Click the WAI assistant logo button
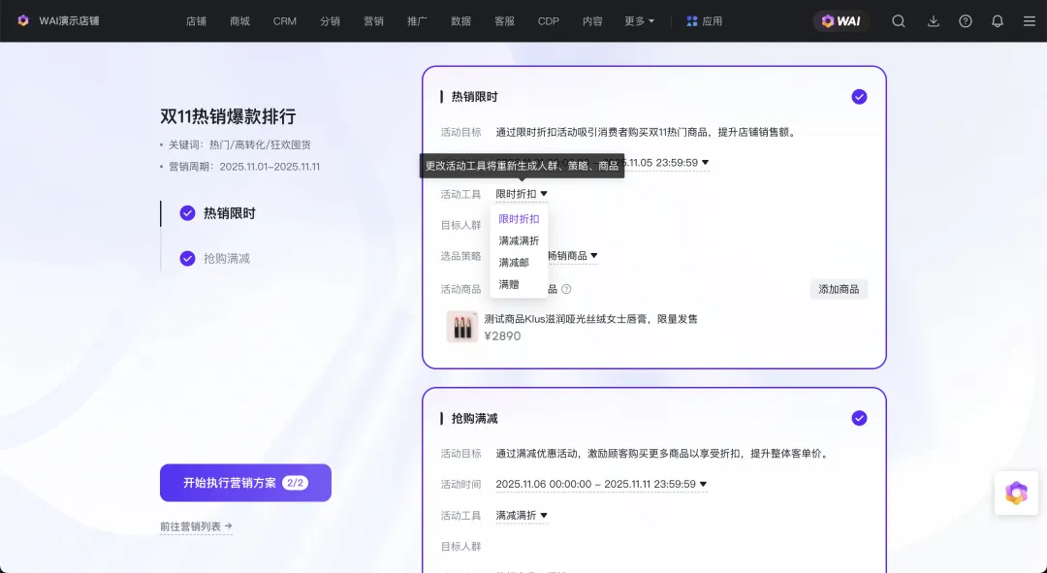 841,21
